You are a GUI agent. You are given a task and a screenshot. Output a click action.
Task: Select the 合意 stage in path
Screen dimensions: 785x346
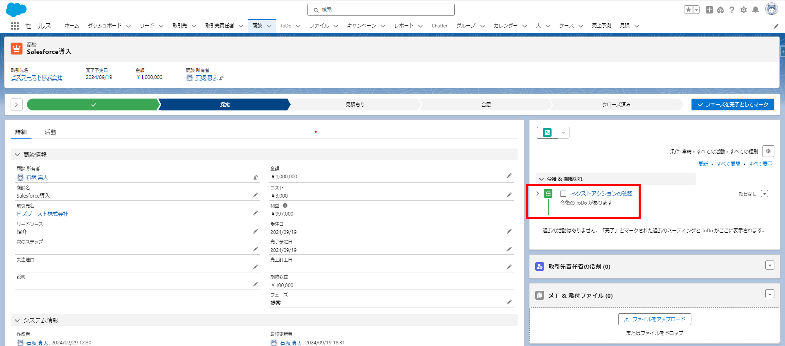click(x=486, y=105)
